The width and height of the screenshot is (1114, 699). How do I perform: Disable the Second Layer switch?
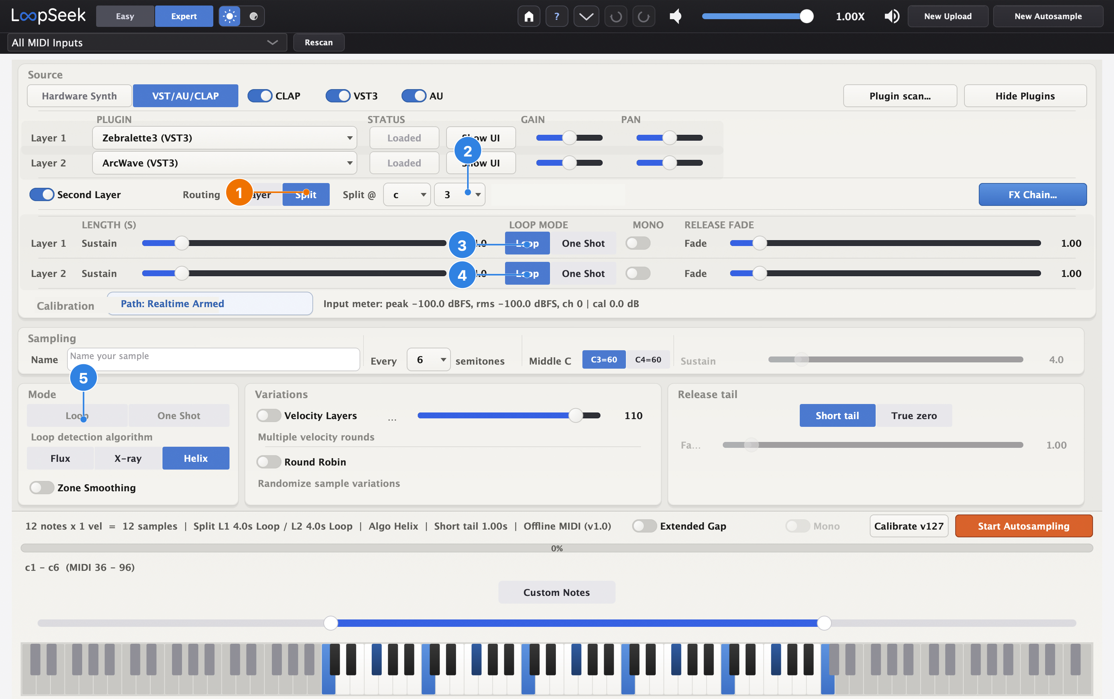tap(42, 194)
